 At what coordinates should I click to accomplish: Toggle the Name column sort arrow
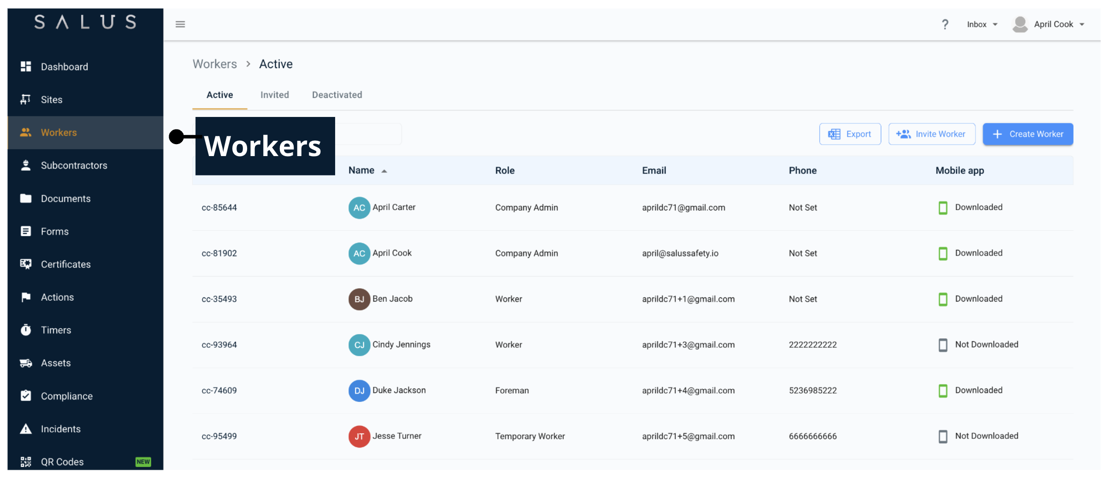[384, 170]
